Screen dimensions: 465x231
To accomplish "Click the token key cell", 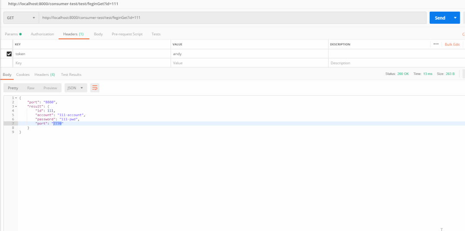I will click(92, 54).
